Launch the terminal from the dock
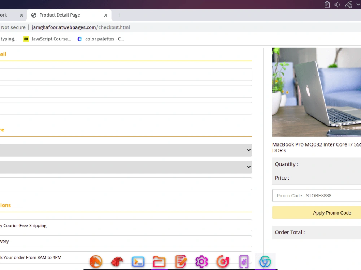The height and width of the screenshot is (270, 361). point(138,262)
